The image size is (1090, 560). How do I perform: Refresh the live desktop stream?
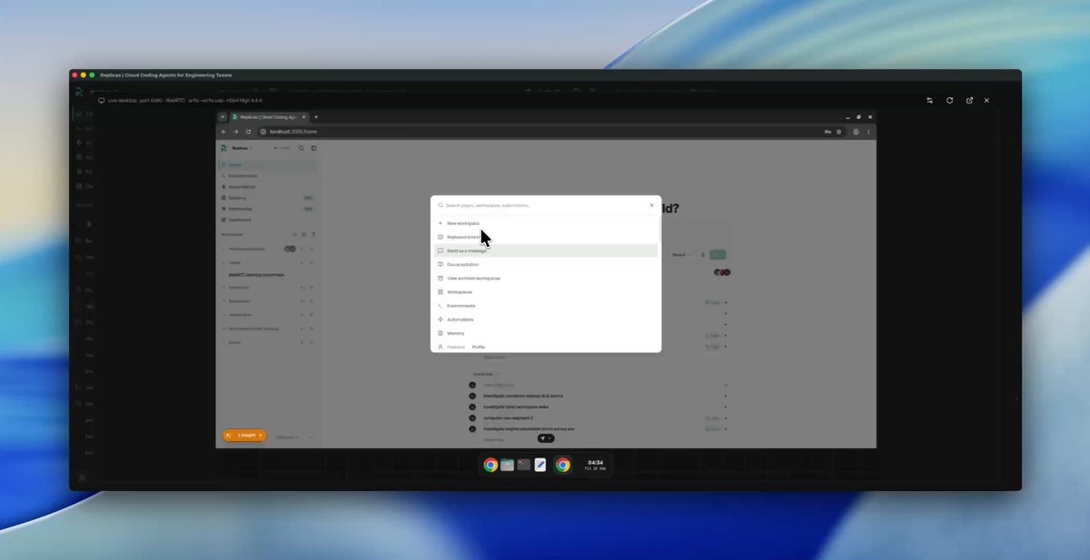point(949,100)
